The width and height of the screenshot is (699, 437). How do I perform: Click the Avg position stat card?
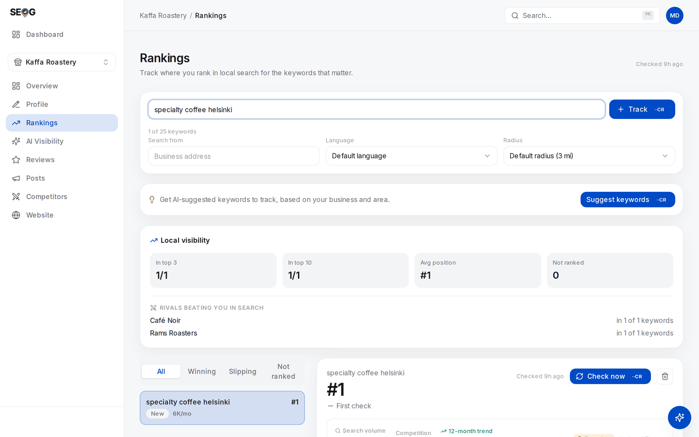point(478,270)
